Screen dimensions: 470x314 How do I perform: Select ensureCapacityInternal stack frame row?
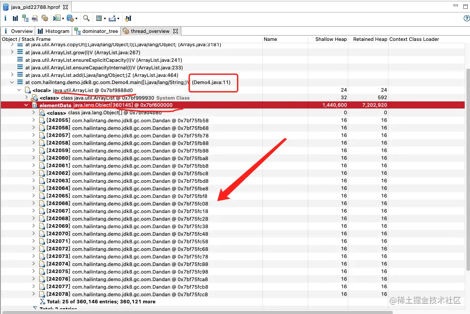[233, 67]
